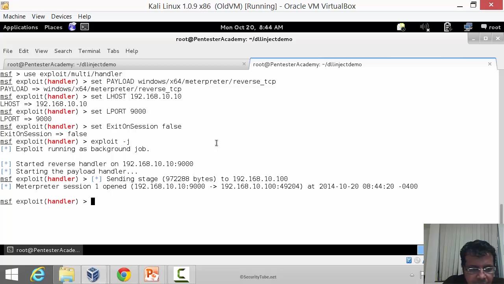Click the terminal window title text
This screenshot has width=504, height=284.
[x=234, y=39]
